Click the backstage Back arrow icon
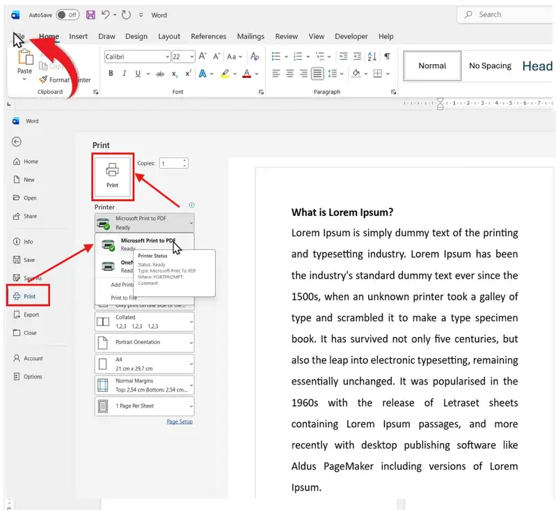 [16, 141]
